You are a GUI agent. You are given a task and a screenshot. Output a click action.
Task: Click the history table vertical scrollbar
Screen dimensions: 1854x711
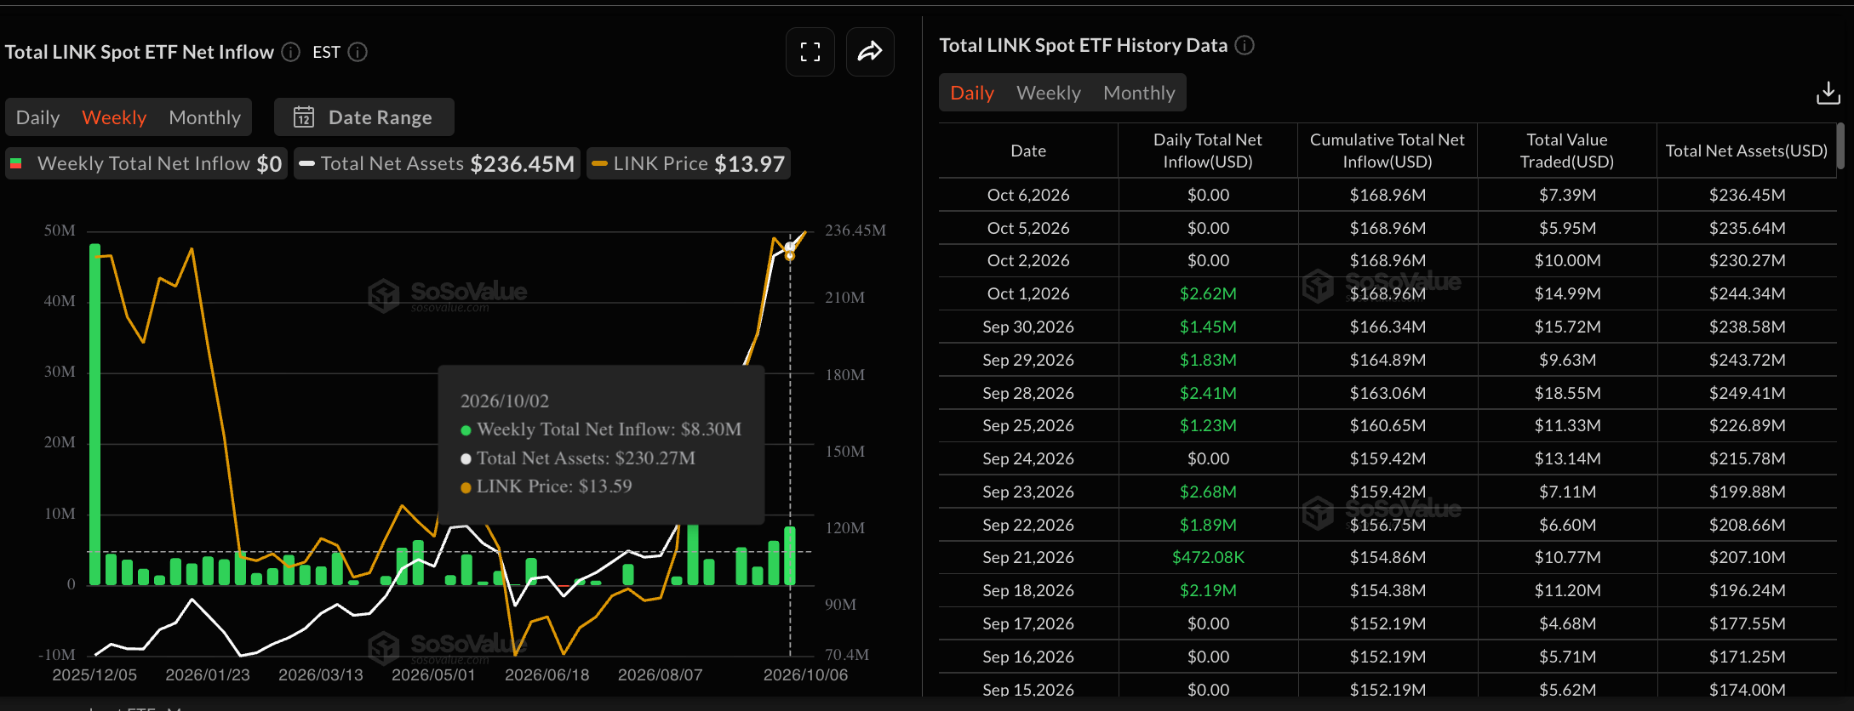point(1840,146)
